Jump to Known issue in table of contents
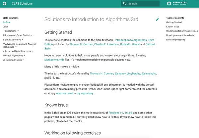This screenshot has width=199, height=138. click(x=173, y=26)
